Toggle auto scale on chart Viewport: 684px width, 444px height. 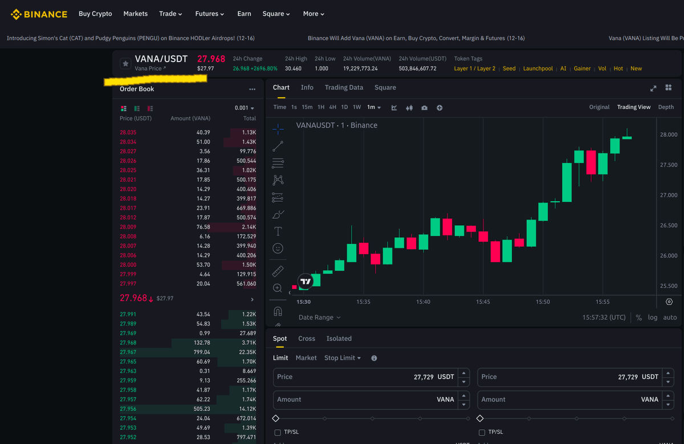(x=670, y=317)
